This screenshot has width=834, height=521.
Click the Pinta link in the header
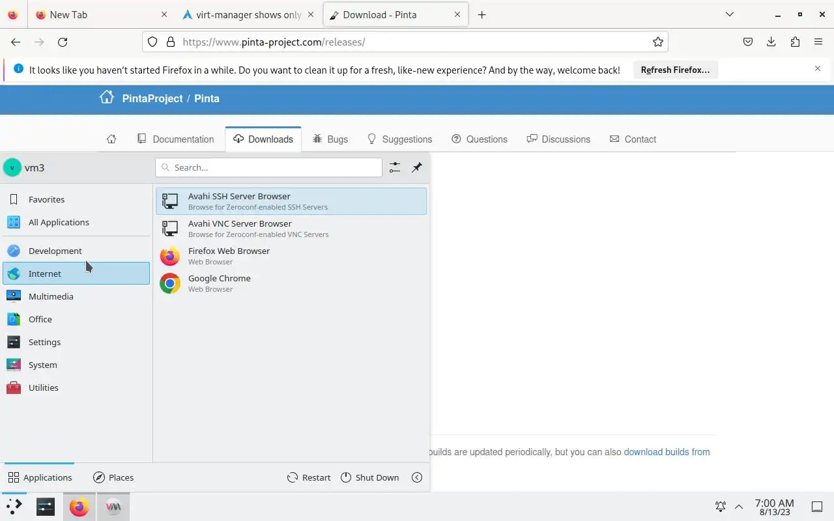[207, 98]
